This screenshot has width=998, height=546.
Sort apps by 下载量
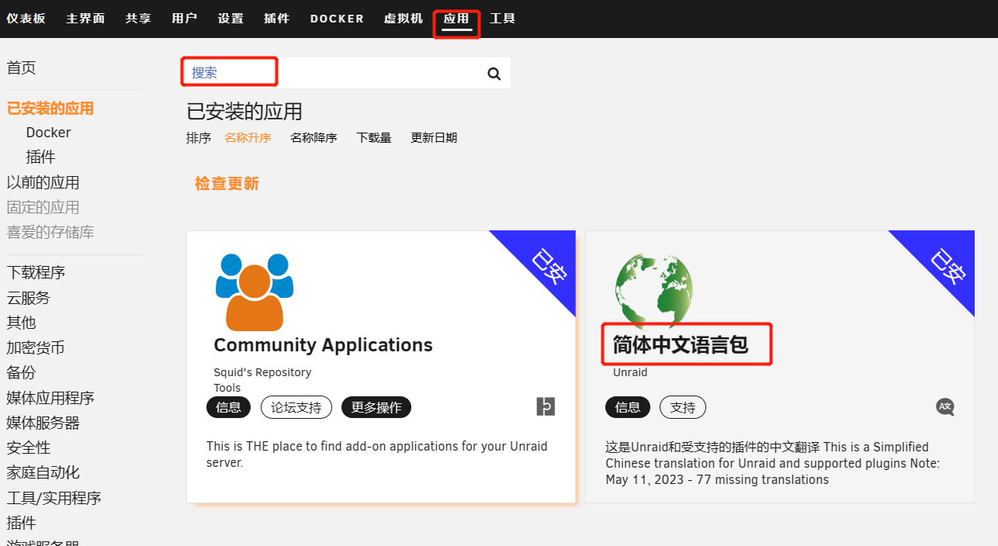coord(374,138)
